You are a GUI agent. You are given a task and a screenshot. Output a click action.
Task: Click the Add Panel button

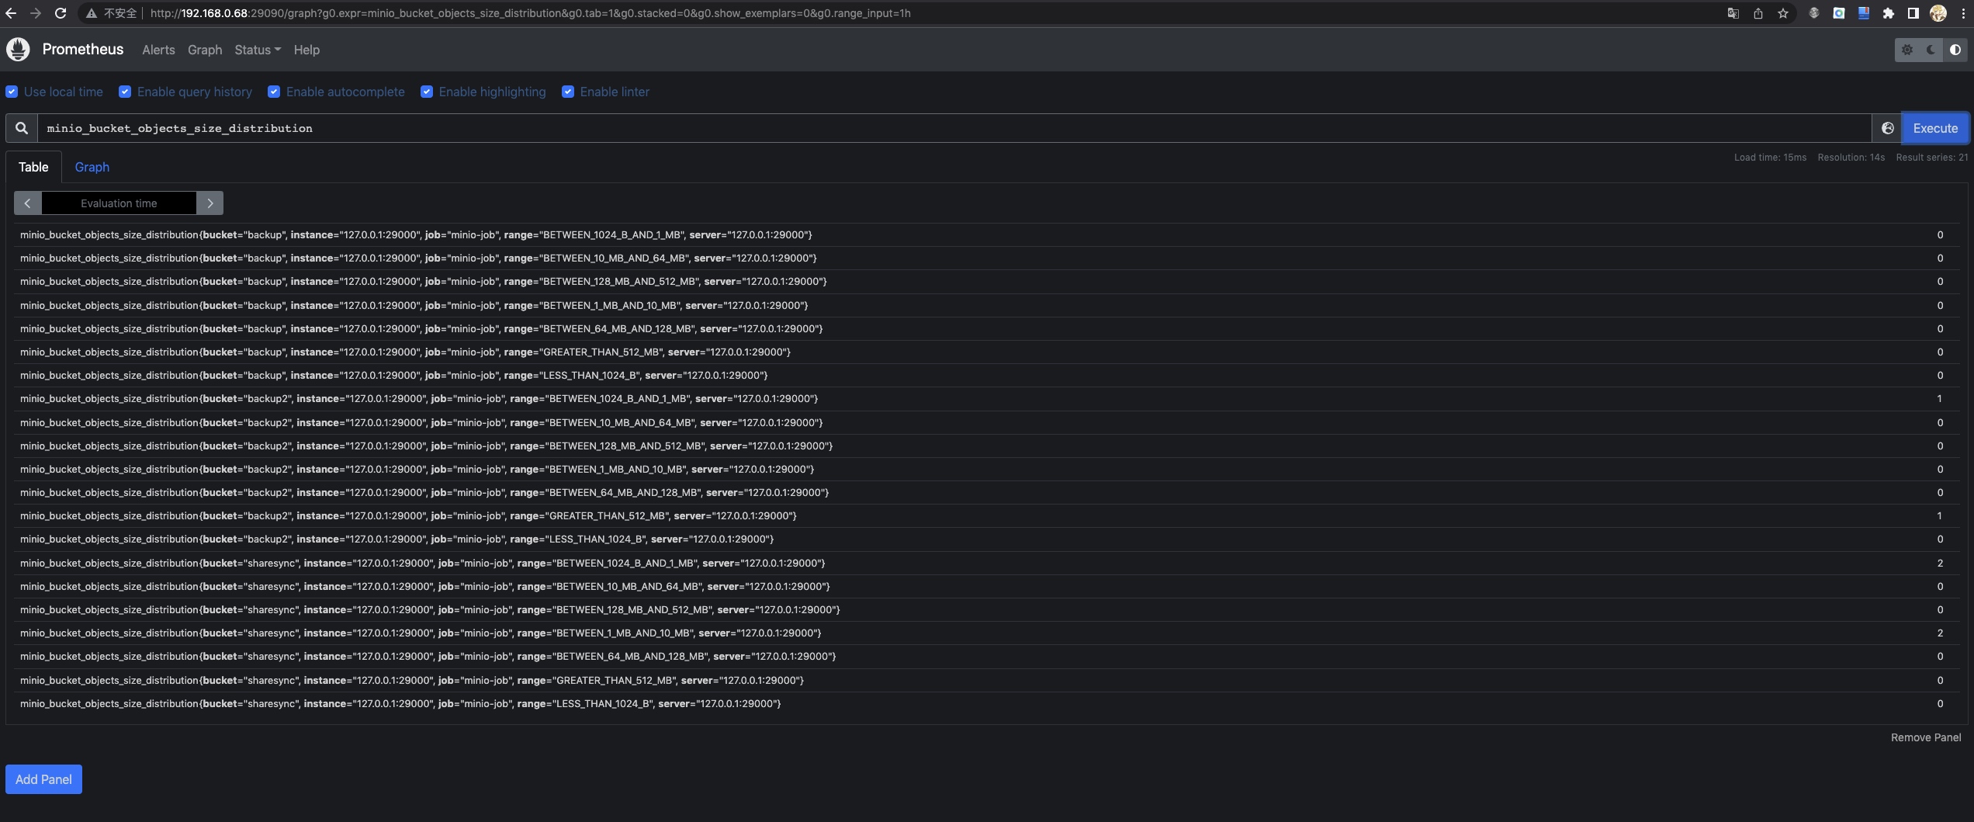coord(43,779)
